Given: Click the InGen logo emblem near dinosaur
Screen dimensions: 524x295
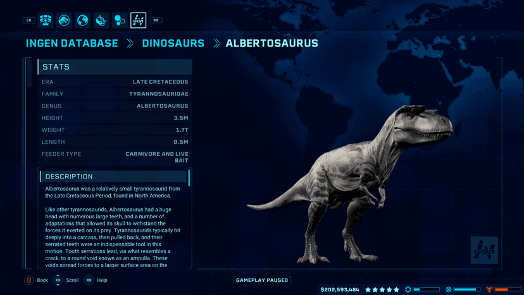Looking at the screenshot, I should [484, 250].
